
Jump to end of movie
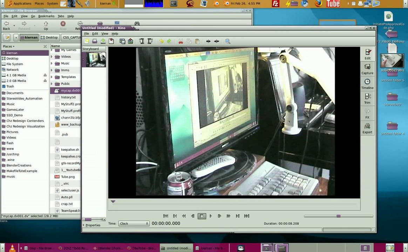(247, 216)
